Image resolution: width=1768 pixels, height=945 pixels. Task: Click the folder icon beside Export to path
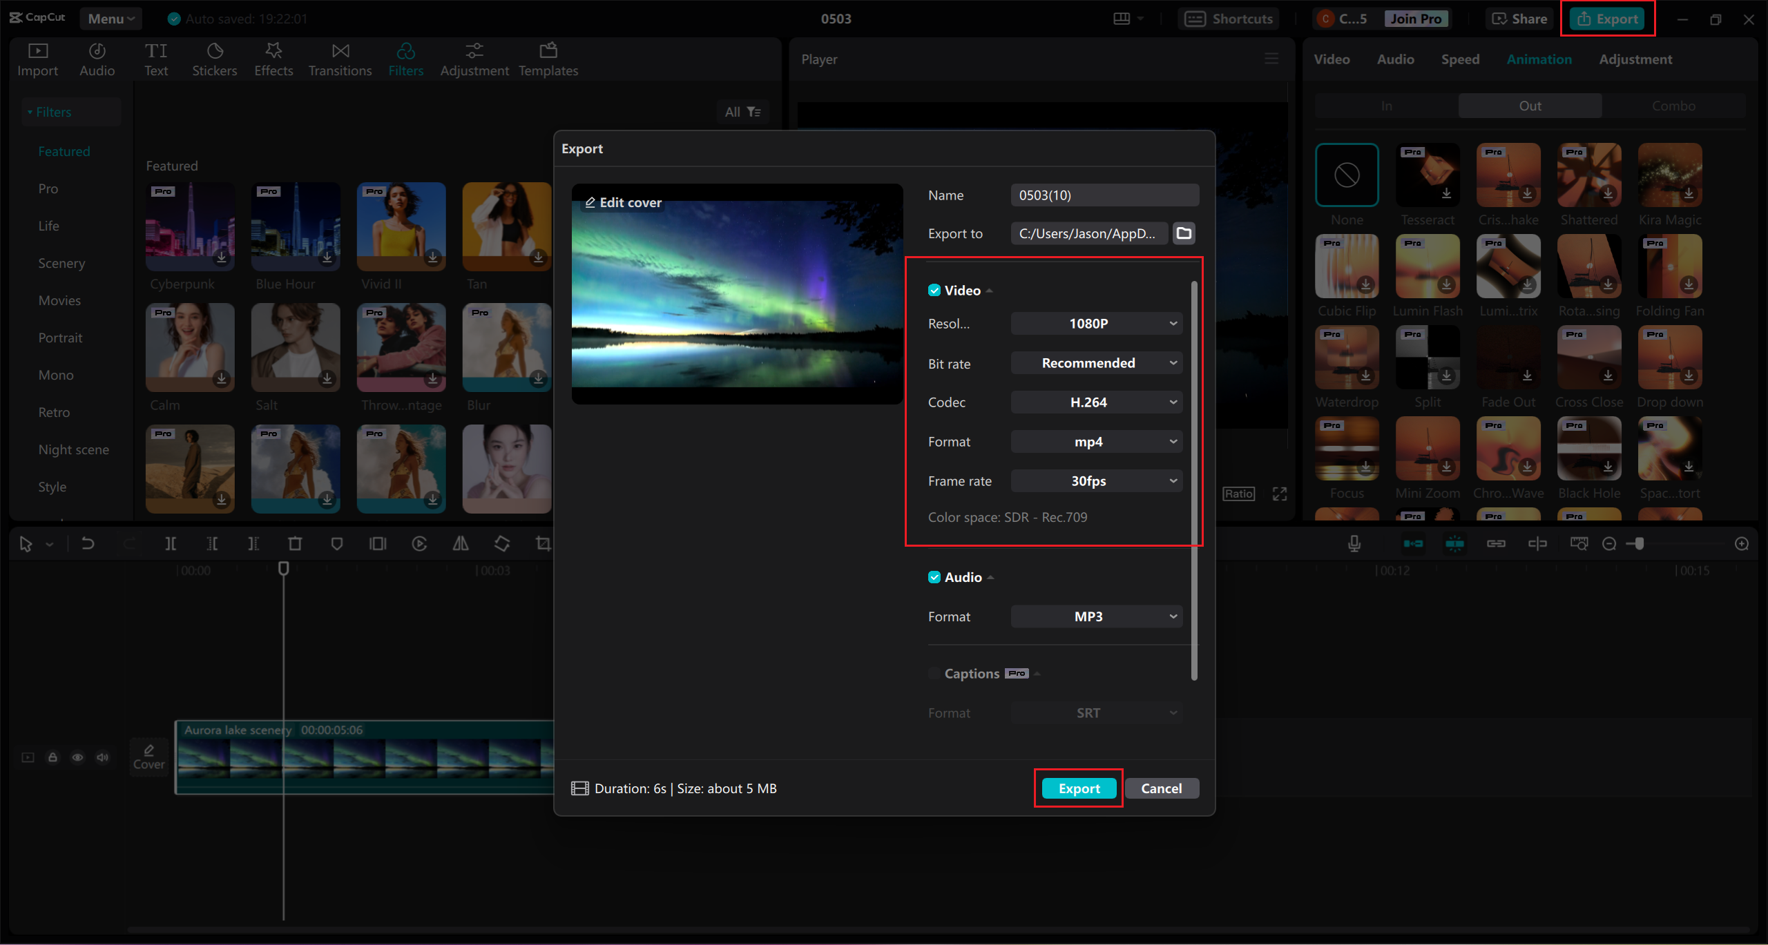(x=1184, y=233)
